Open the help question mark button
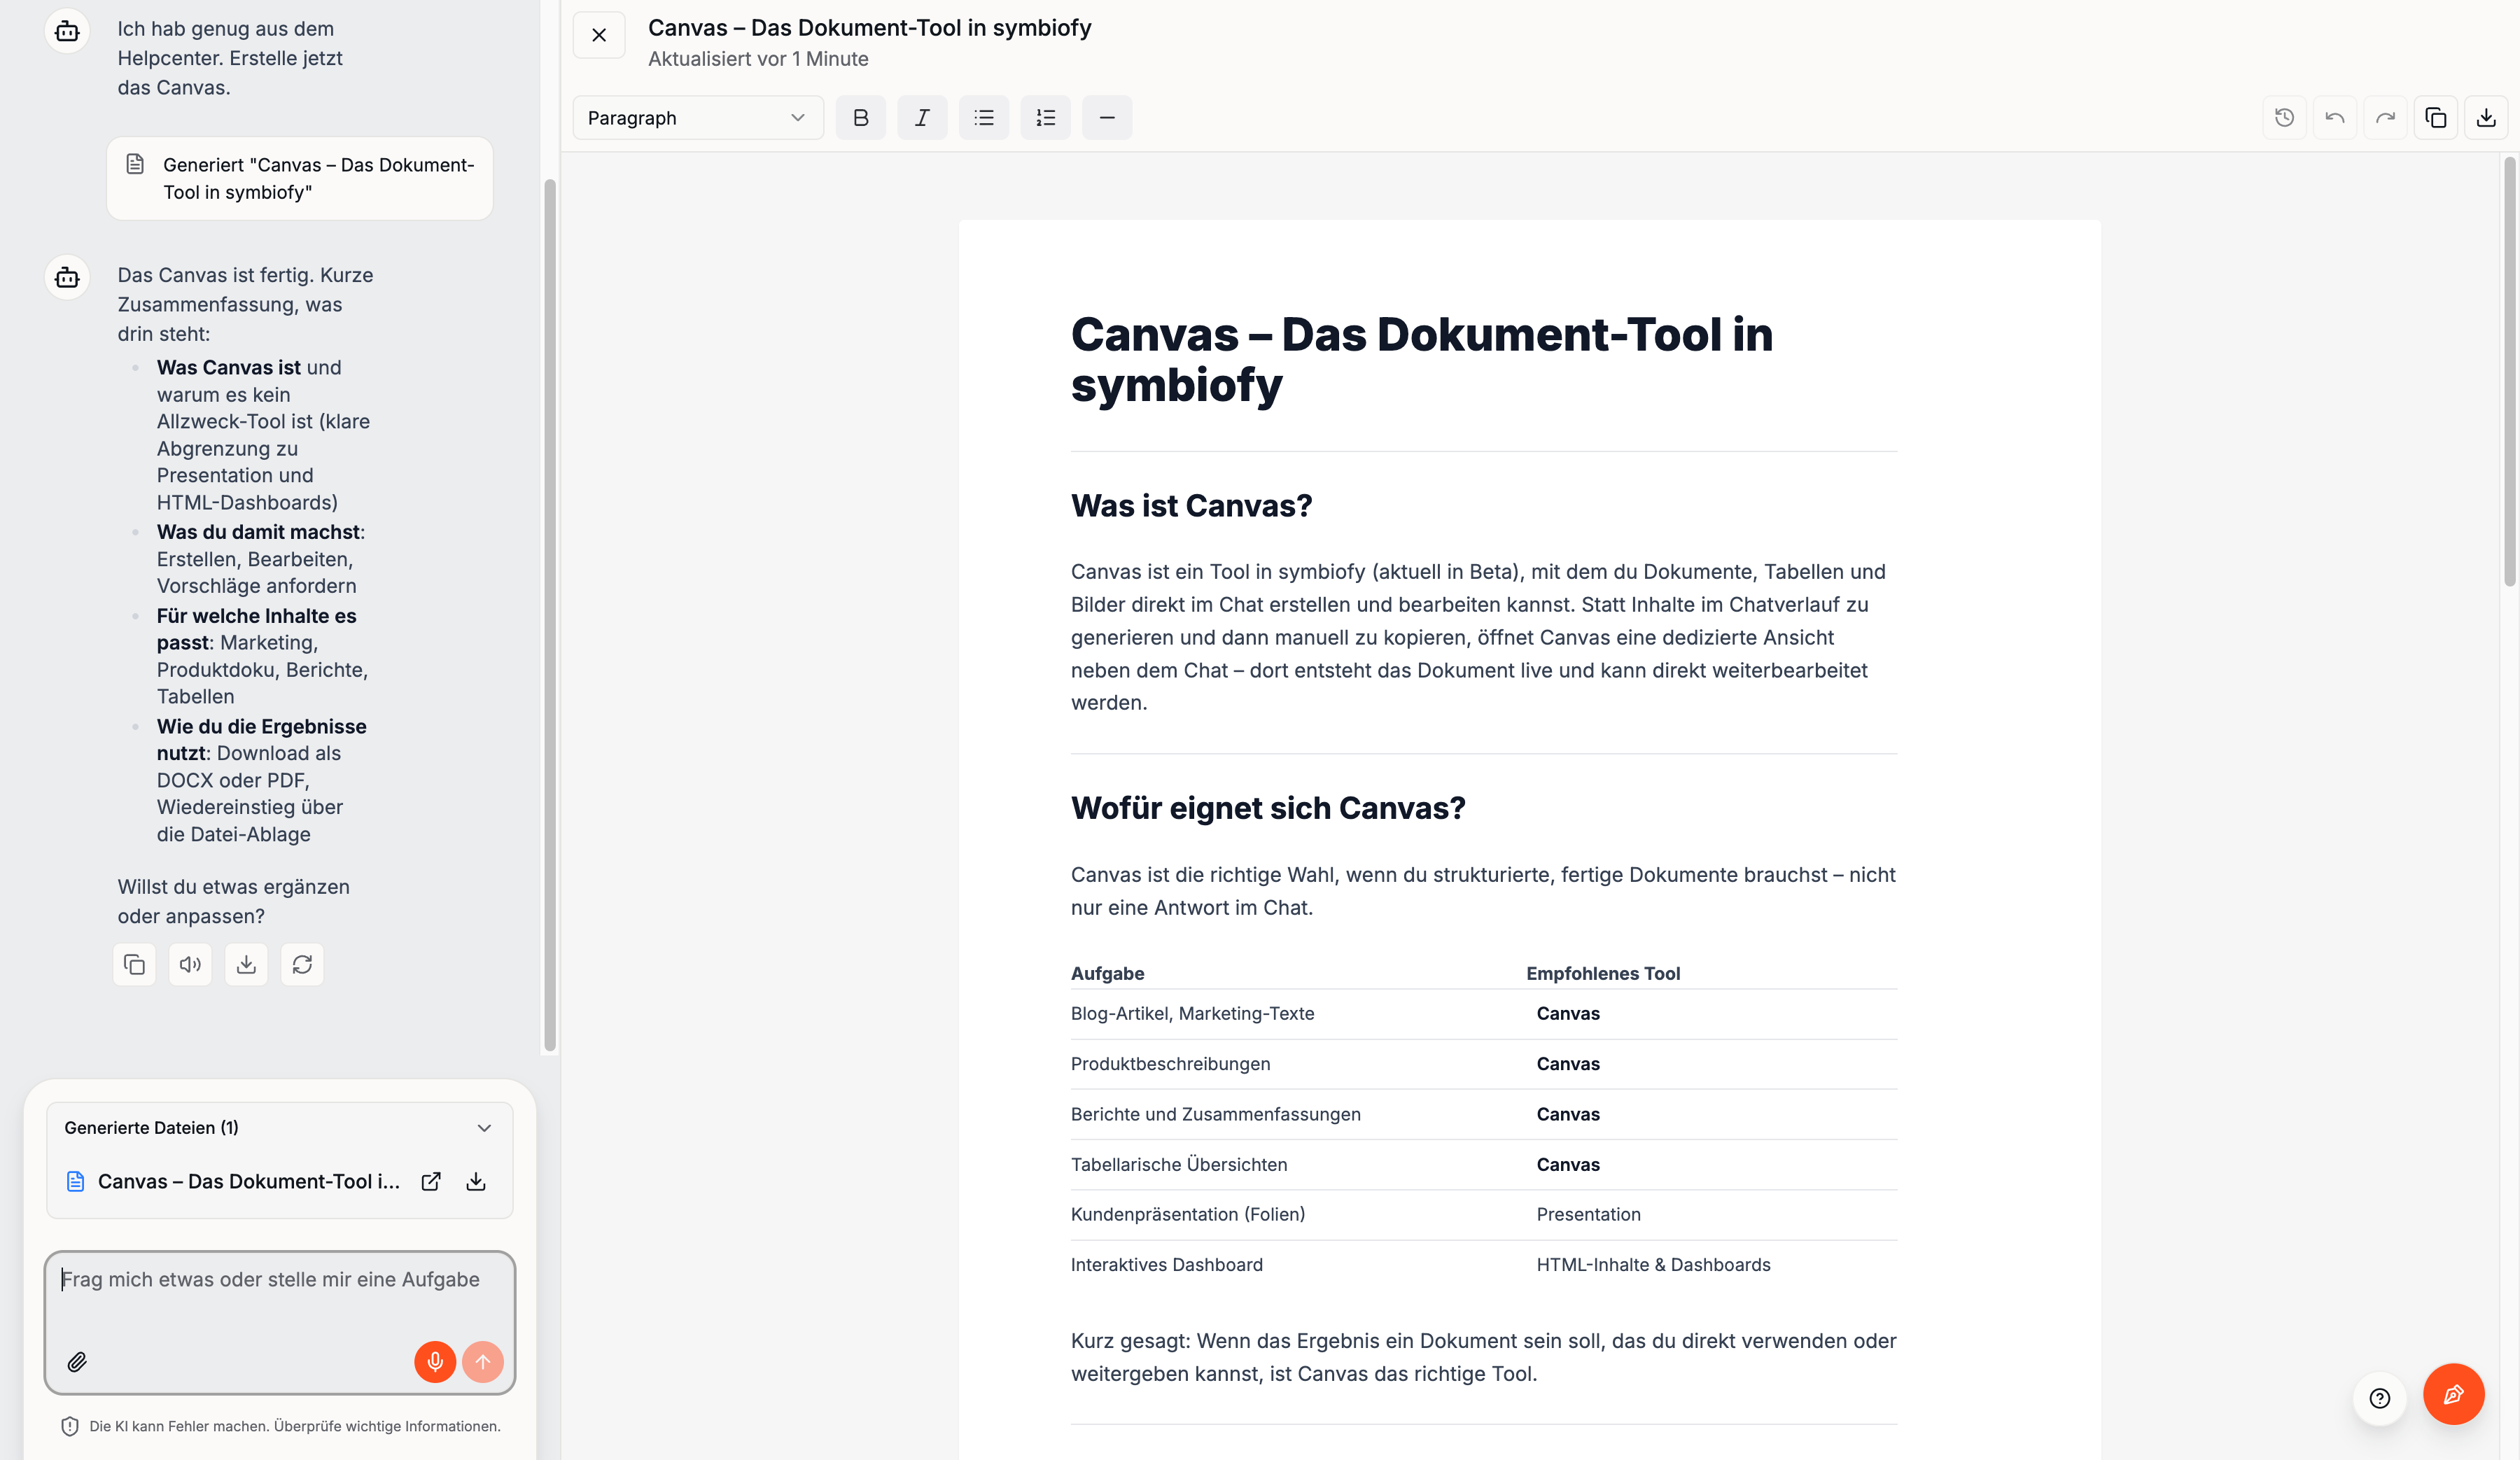Image resolution: width=2520 pixels, height=1460 pixels. (x=2380, y=1398)
